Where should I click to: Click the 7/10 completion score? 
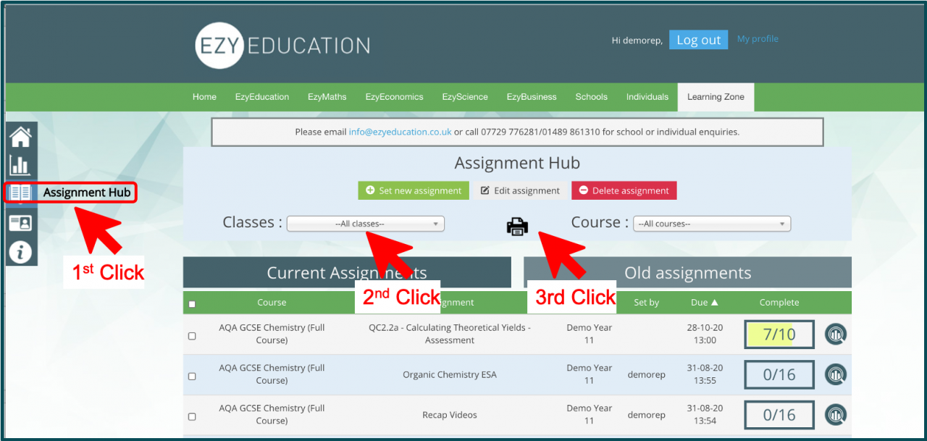pos(779,335)
